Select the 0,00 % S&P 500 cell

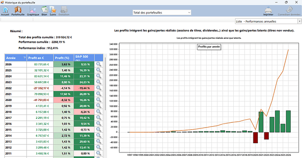tap(84, 153)
